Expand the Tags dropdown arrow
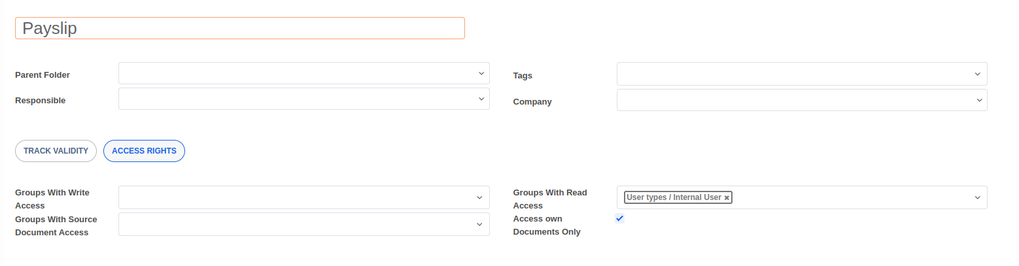Image resolution: width=1019 pixels, height=266 pixels. pos(978,74)
